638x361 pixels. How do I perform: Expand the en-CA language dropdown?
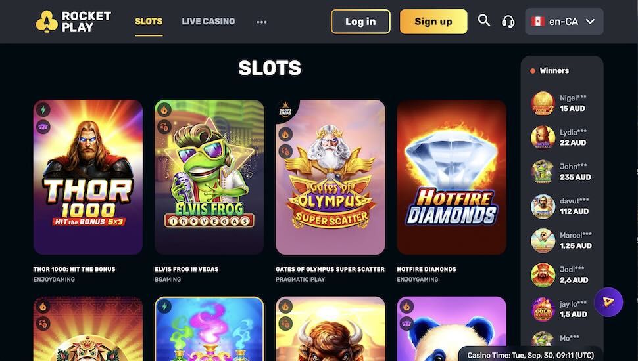(564, 22)
